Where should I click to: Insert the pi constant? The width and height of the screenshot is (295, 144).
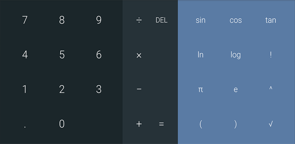pos(201,90)
